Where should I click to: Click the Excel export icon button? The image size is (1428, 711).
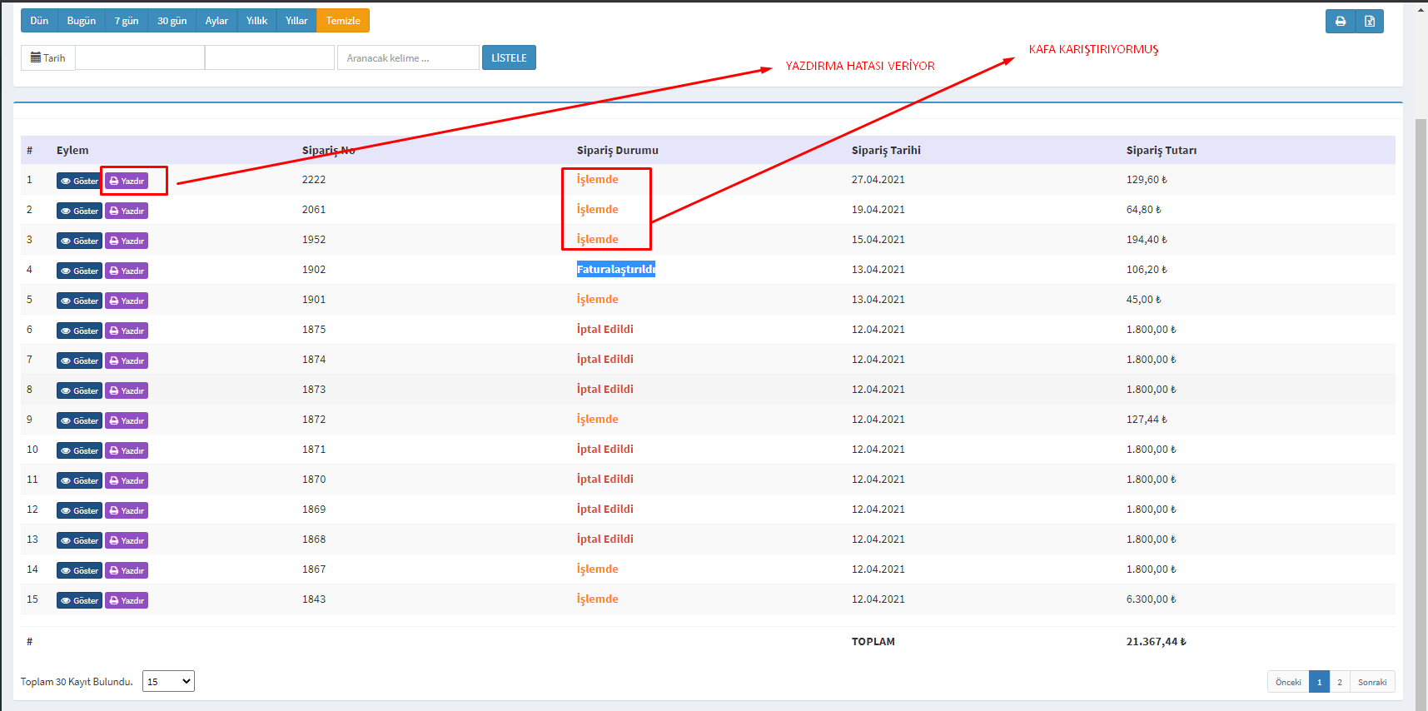[1369, 22]
